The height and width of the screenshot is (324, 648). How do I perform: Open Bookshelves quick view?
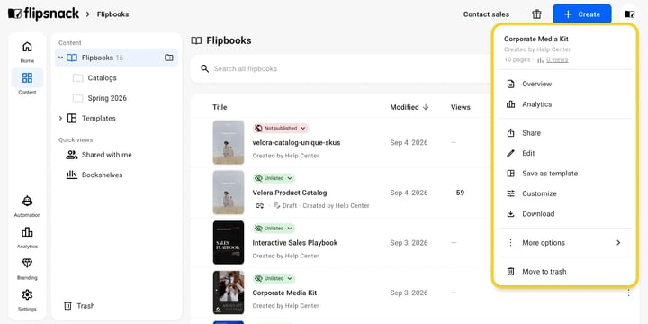click(x=94, y=175)
